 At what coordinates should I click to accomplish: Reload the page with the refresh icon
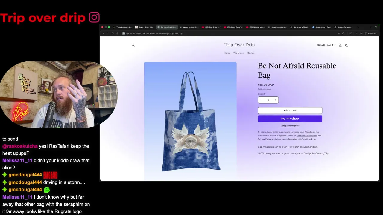pyautogui.click(x=113, y=33)
